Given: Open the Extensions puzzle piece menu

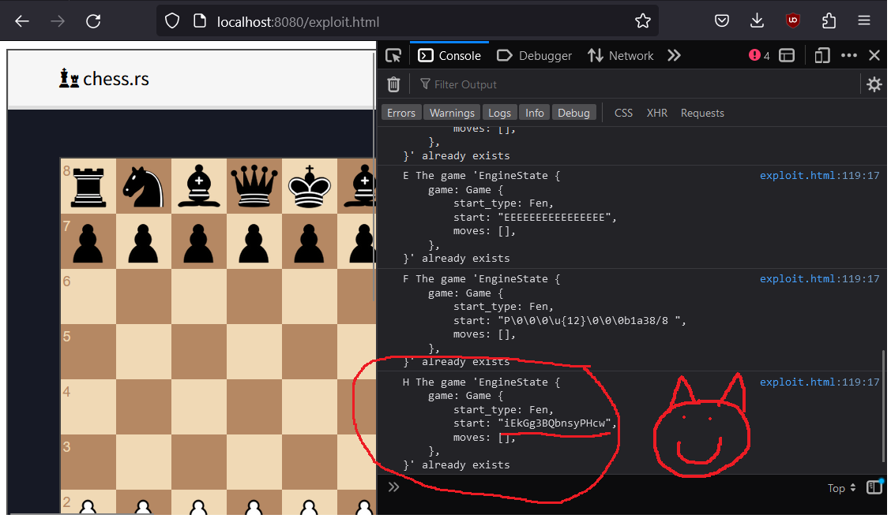Looking at the screenshot, I should (x=829, y=21).
